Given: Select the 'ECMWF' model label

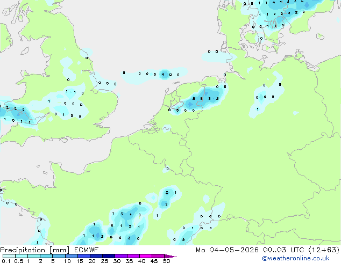Looking at the screenshot, I should pos(87,250).
